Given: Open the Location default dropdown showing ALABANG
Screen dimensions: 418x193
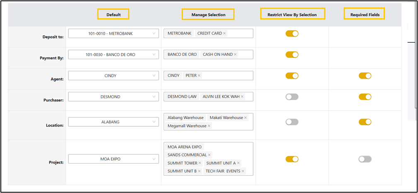Looking at the screenshot, I should [x=113, y=122].
